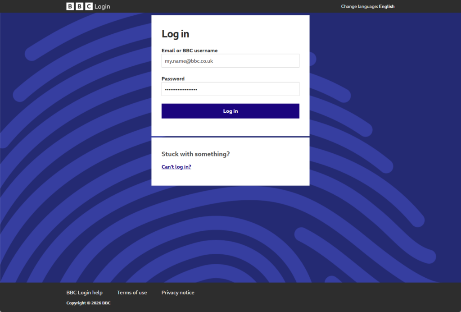Screen dimensions: 461x312
Task: Click the "Login" text beside the BBC logo
Action: click(x=102, y=7)
